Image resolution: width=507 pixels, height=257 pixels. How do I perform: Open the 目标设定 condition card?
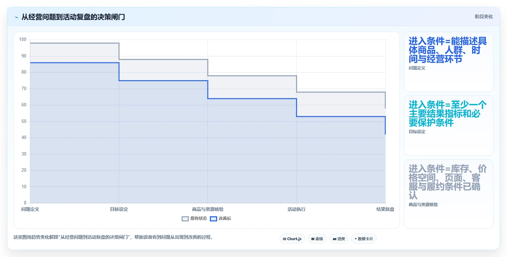pos(448,126)
